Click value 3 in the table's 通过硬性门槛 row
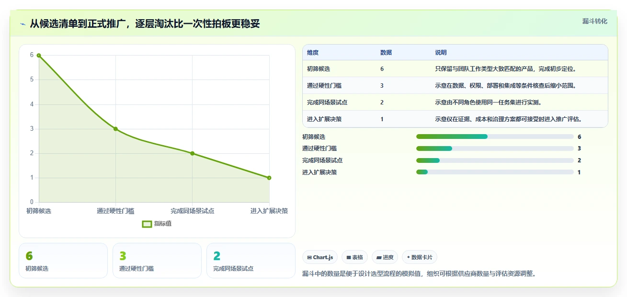Screen dimensions: 627x297 pos(382,86)
